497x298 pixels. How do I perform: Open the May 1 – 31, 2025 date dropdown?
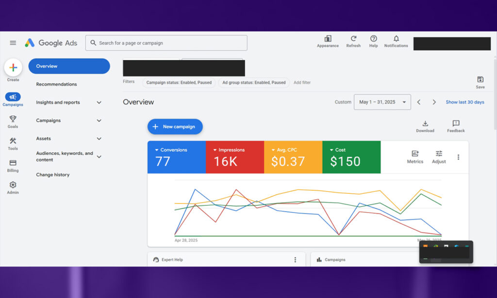point(382,102)
